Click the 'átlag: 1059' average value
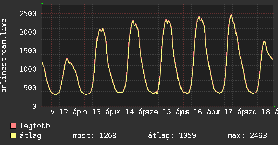 (x=172, y=136)
